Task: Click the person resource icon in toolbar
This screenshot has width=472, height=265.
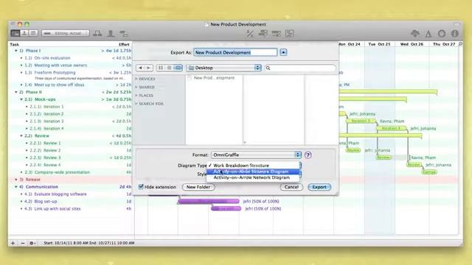Action: [111, 33]
